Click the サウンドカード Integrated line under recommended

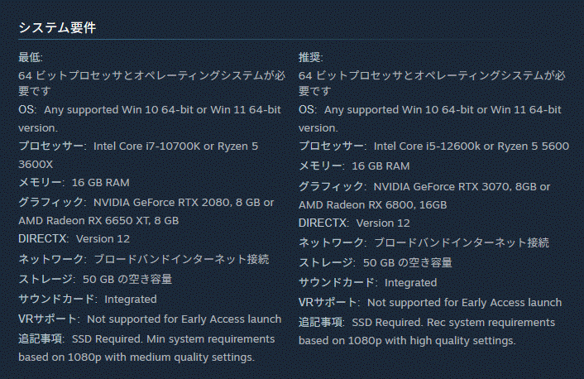click(367, 282)
